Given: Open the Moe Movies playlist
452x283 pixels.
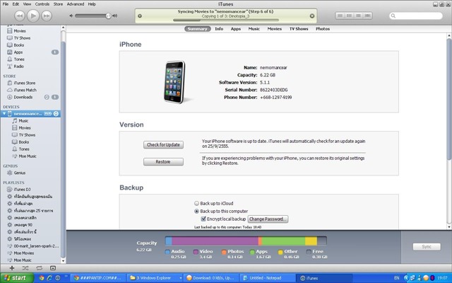Looking at the screenshot, I should coord(23,253).
